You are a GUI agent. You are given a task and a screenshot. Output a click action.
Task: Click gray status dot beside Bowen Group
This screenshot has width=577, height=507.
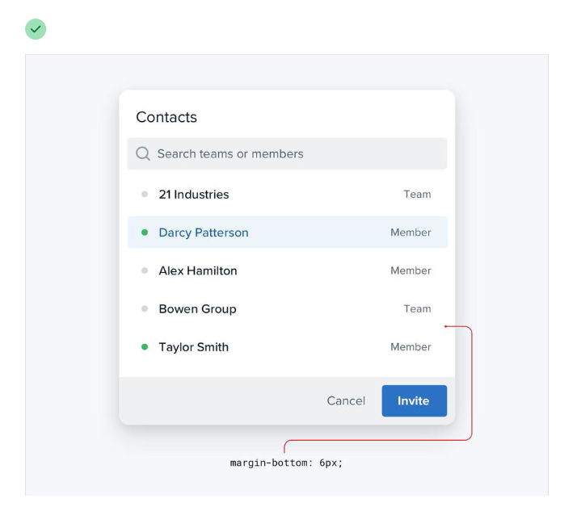[145, 308]
